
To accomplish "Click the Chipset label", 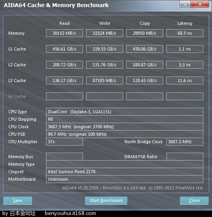I will tap(16, 172).
